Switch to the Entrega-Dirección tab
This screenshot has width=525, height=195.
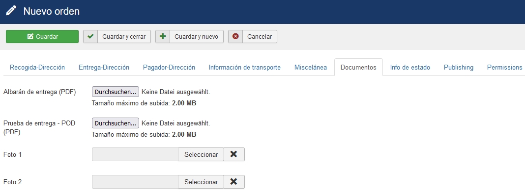point(104,68)
